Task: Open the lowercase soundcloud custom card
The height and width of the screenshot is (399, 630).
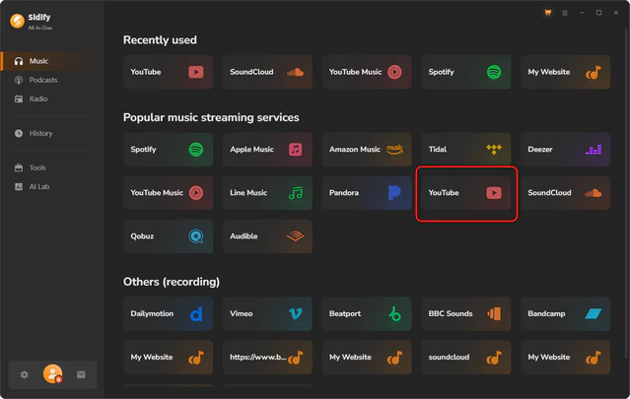Action: click(466, 357)
